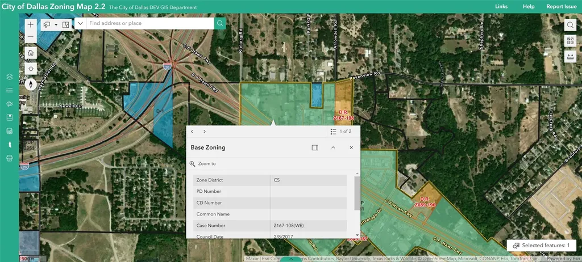Open the print tool in the sidebar
Screen dimensions: 582x262
10,158
